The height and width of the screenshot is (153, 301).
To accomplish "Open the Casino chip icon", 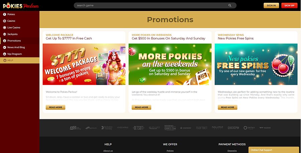I will [x=5, y=21].
